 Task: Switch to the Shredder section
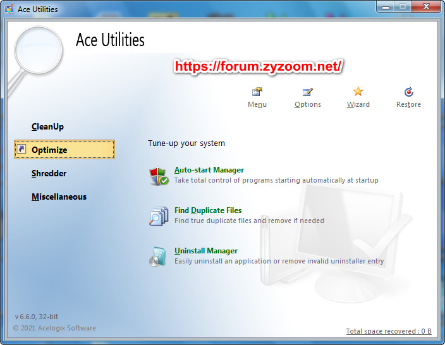pos(49,173)
